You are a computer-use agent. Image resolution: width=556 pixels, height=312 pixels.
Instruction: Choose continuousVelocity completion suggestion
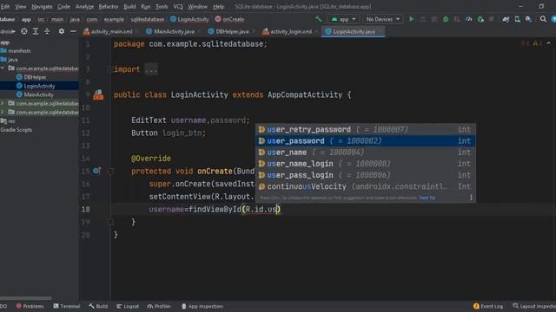pos(366,186)
